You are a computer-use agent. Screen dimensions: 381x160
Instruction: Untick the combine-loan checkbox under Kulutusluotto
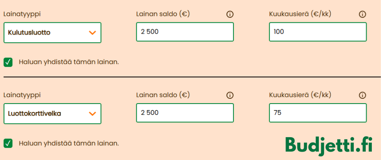tap(8, 62)
